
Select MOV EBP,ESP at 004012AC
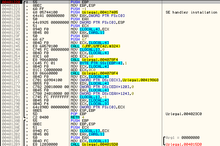point(83,124)
